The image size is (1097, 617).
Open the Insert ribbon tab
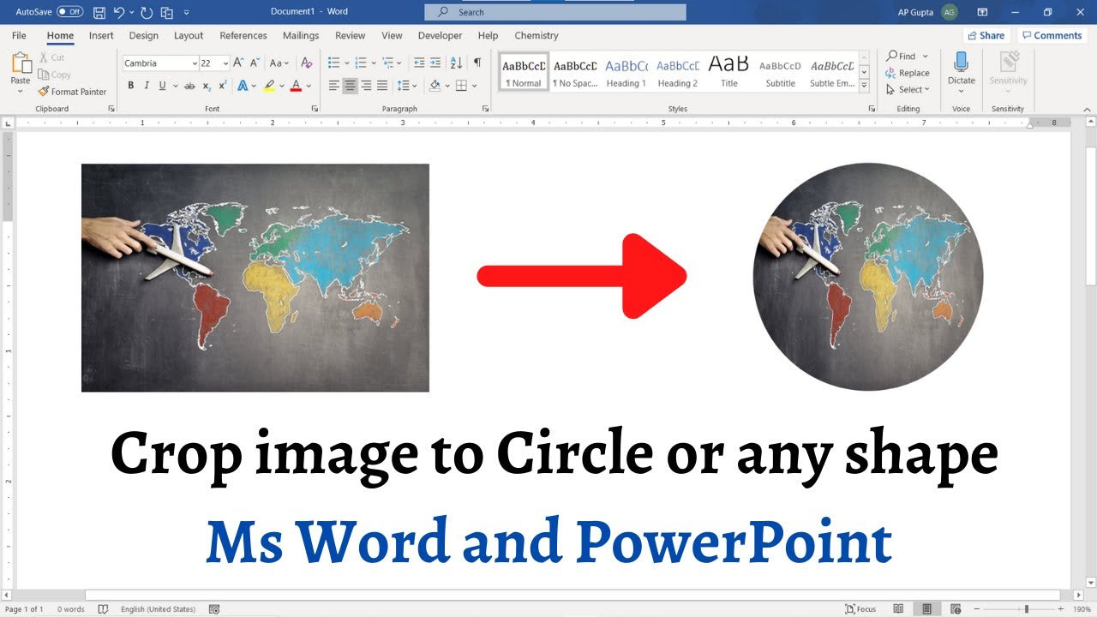(101, 36)
